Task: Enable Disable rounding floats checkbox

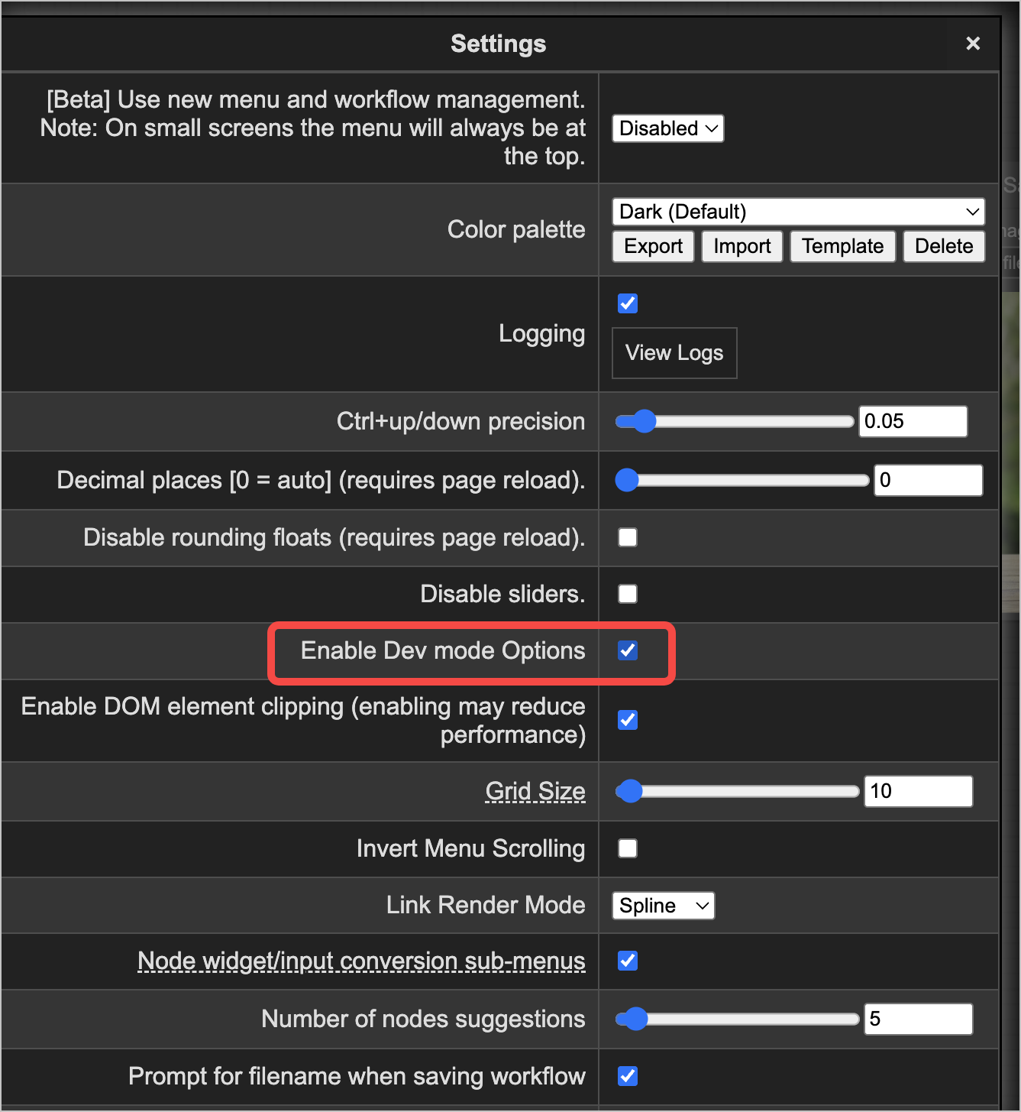Action: point(628,537)
